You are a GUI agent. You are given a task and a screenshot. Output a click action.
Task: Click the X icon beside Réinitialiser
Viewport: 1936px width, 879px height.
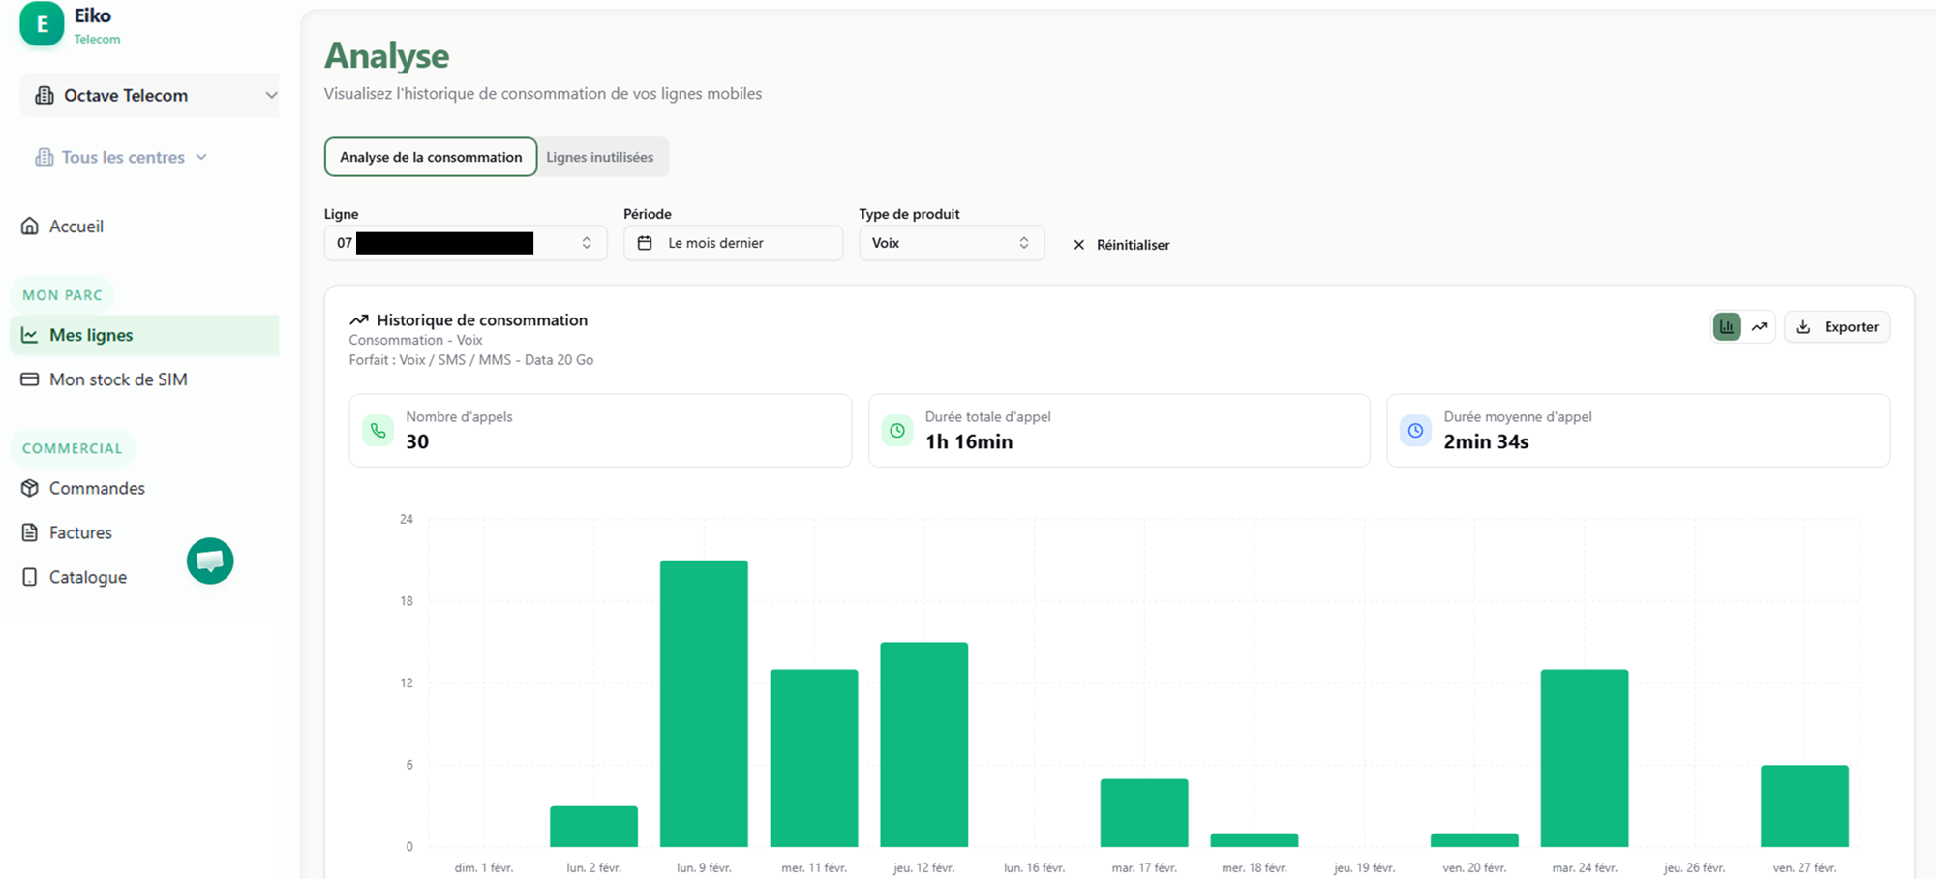click(x=1078, y=245)
